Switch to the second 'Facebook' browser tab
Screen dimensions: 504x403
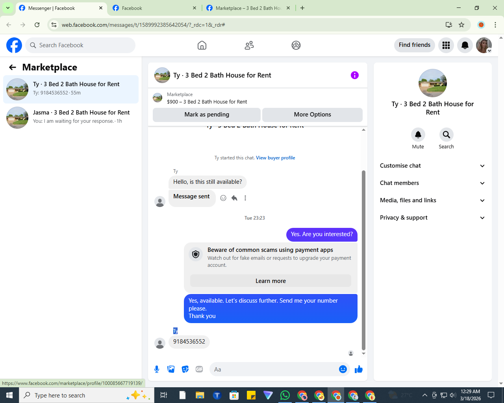click(155, 8)
